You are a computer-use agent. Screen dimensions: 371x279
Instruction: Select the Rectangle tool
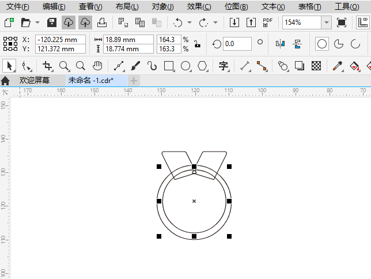[169, 66]
